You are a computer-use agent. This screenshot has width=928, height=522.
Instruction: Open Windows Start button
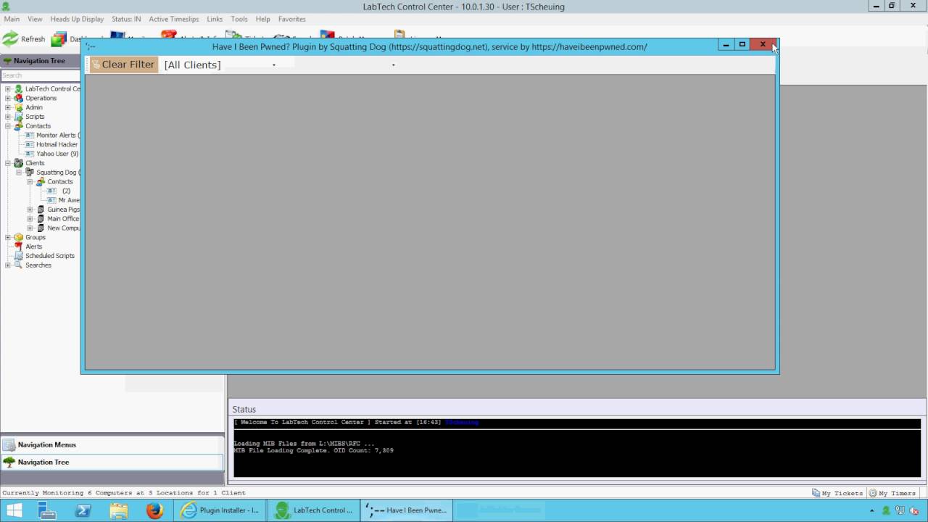(x=14, y=510)
